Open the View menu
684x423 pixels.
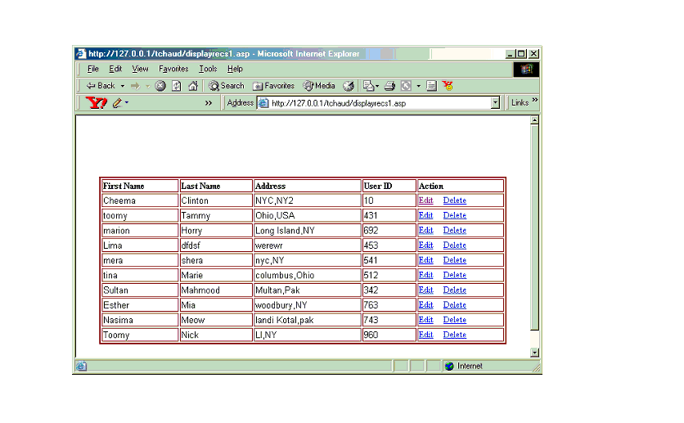coord(140,69)
